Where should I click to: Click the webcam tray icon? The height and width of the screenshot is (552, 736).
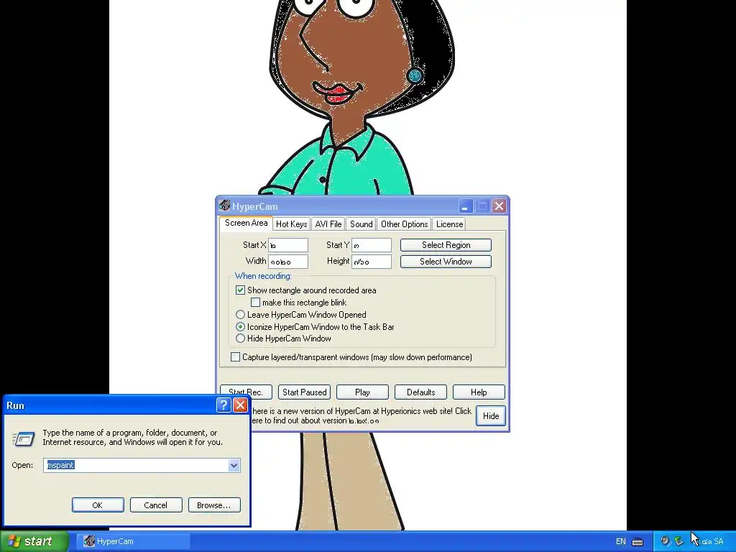tap(665, 541)
